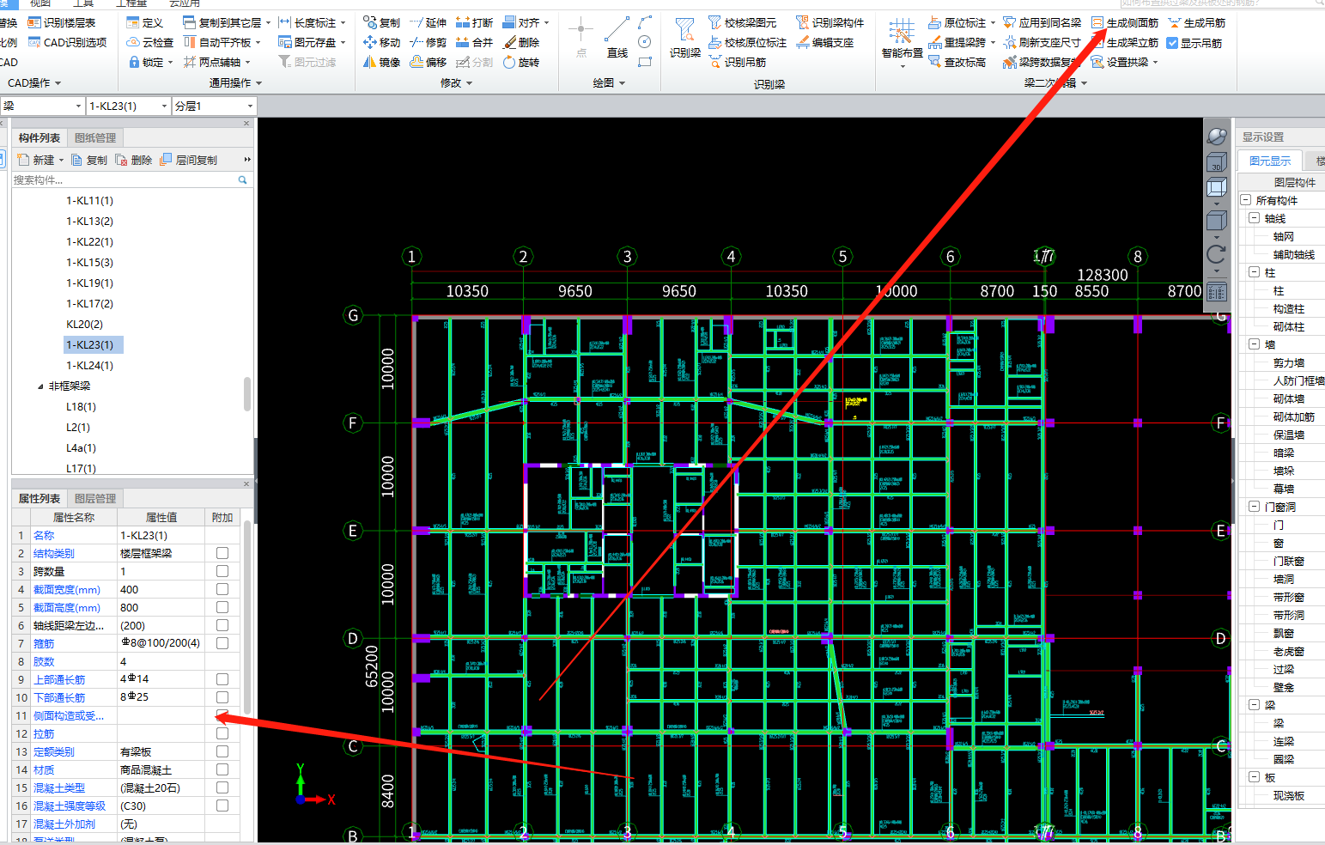Click the 识别楼层表 icon
The height and width of the screenshot is (845, 1325).
34,23
